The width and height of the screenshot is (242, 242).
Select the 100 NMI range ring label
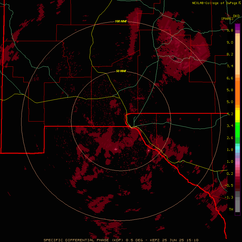pos(121,21)
